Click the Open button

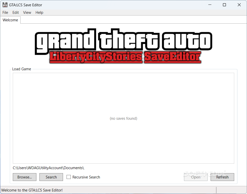196,177
